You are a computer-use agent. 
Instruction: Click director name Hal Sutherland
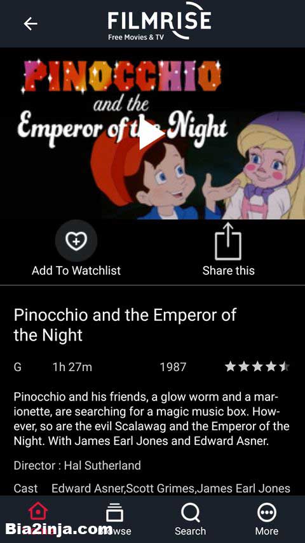tap(103, 465)
